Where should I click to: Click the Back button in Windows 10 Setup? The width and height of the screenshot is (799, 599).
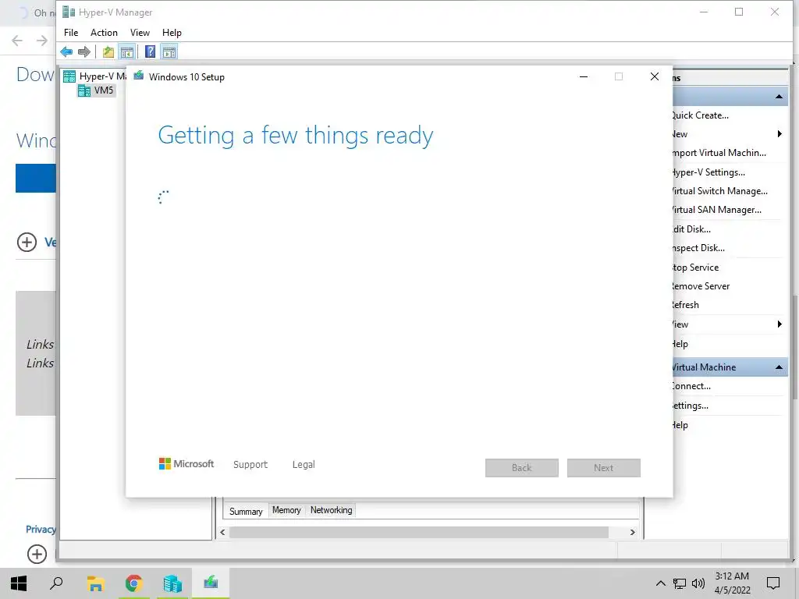click(x=521, y=468)
